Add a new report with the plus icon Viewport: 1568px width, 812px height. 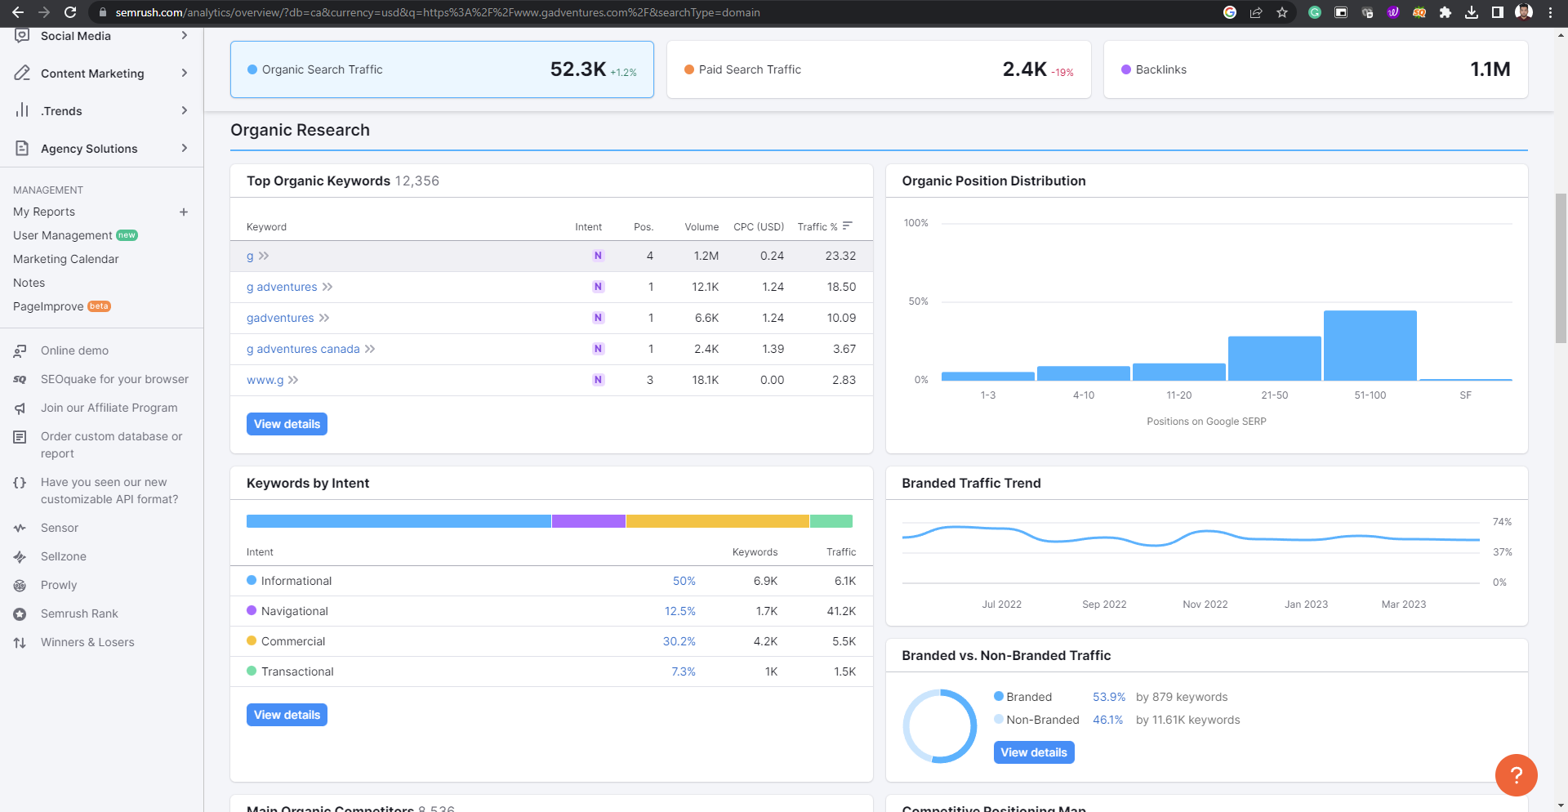pos(184,212)
